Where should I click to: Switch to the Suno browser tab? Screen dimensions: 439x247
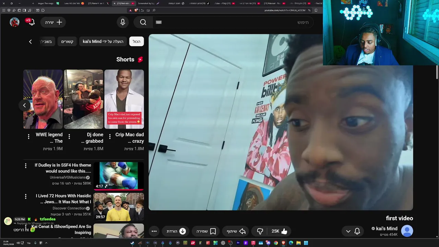pyautogui.click(x=73, y=3)
